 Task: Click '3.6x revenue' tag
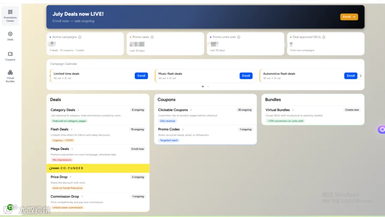click(167, 121)
